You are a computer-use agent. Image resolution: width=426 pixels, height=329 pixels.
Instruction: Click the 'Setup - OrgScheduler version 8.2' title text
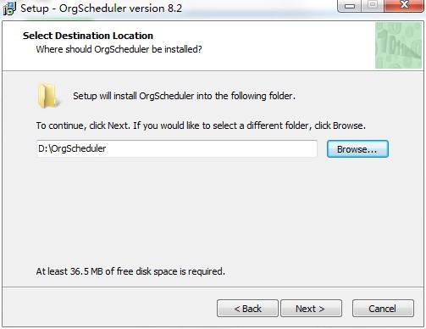(x=102, y=8)
